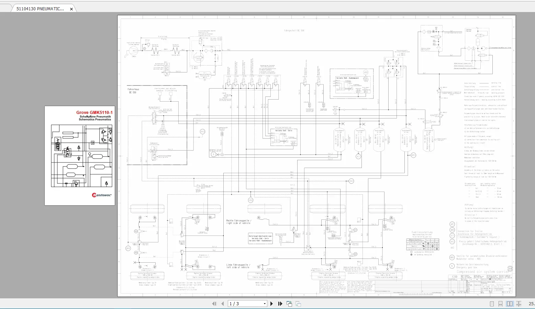Click the page number field showing 1 / 3

click(245, 304)
